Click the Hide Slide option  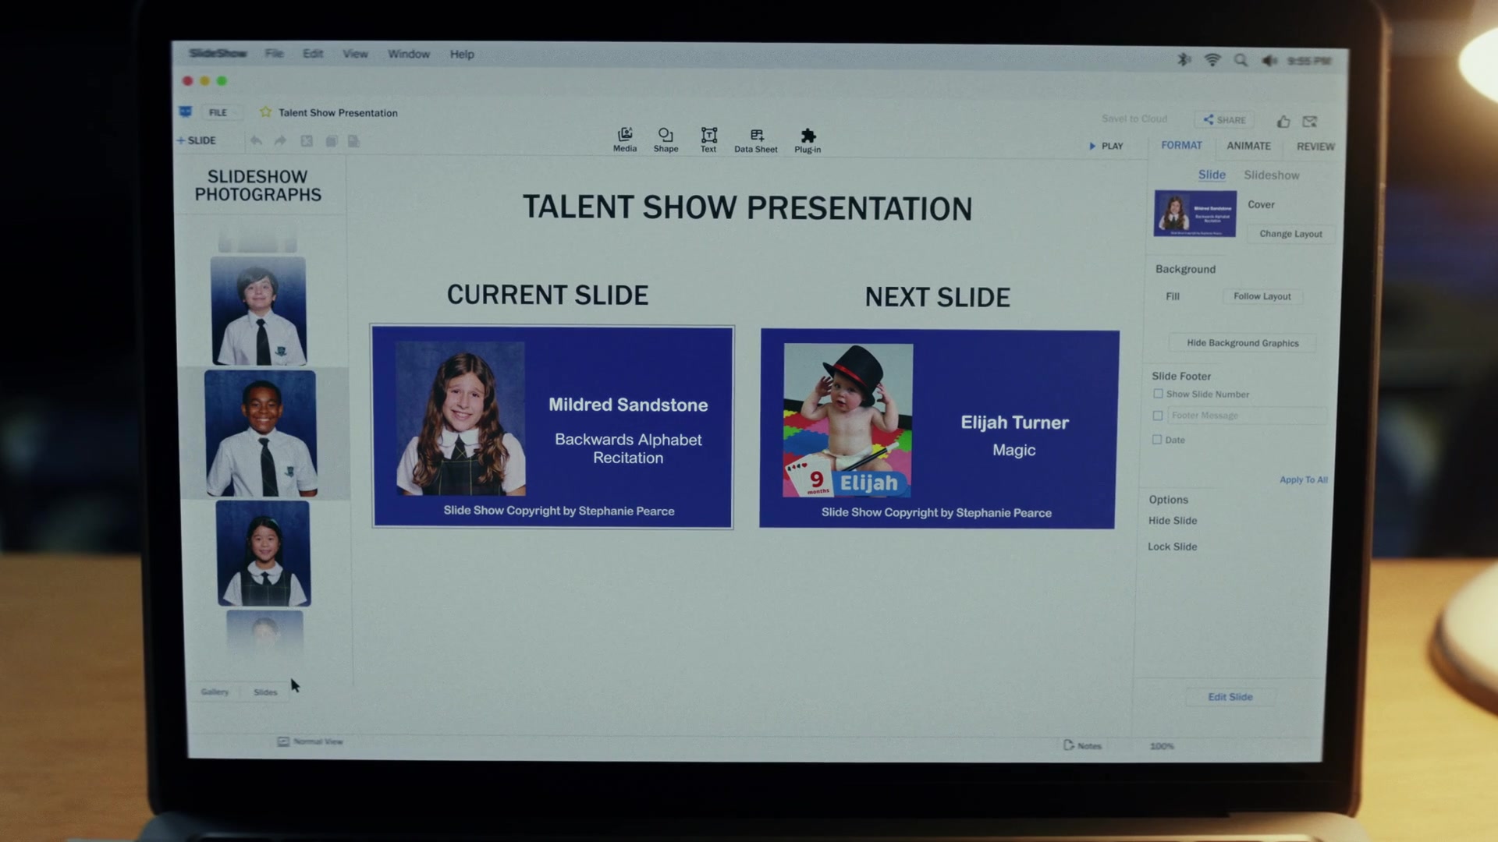pyautogui.click(x=1173, y=521)
